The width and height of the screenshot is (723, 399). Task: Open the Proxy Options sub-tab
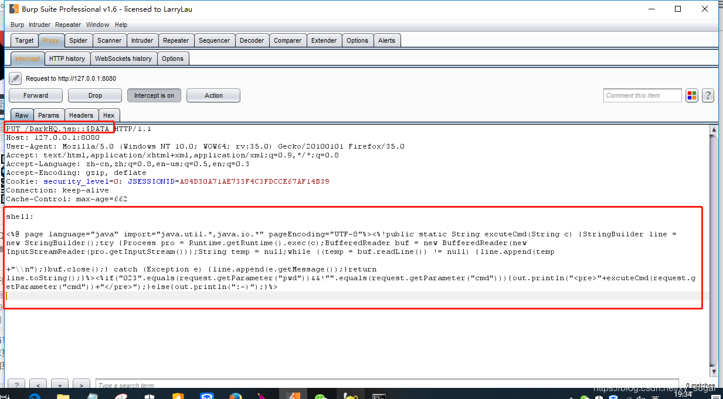tap(172, 59)
